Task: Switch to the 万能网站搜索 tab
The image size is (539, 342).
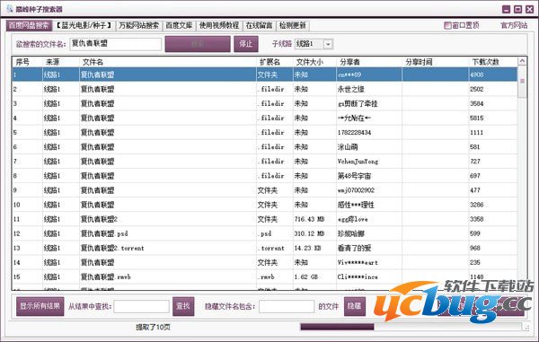Action: [139, 25]
